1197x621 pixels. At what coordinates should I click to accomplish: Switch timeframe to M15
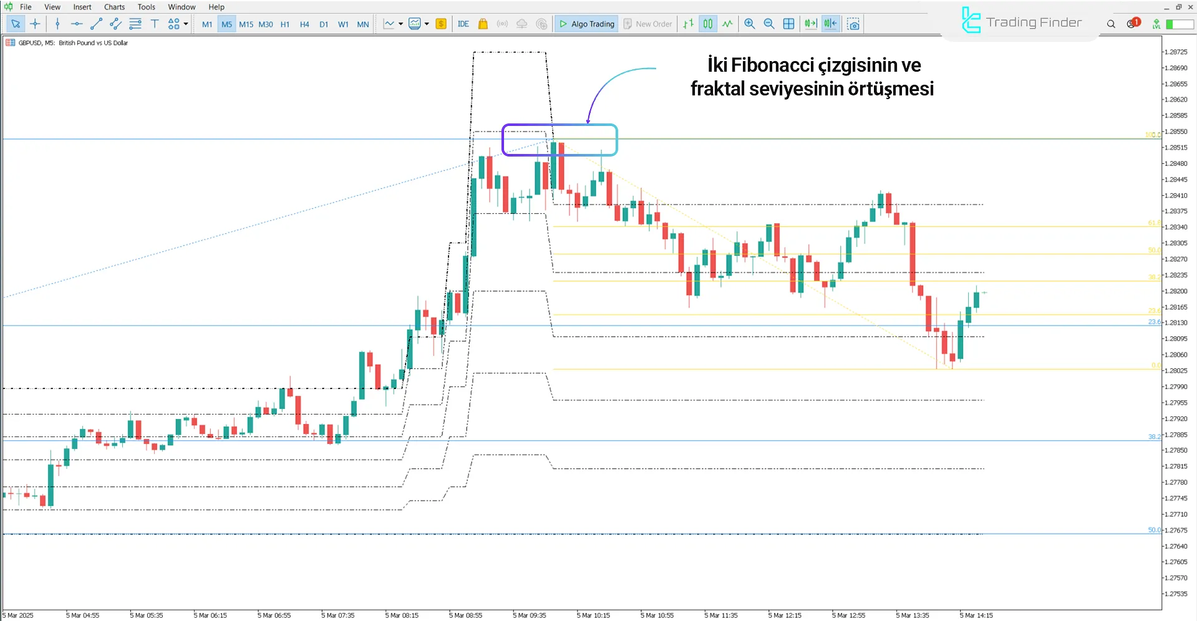[246, 24]
